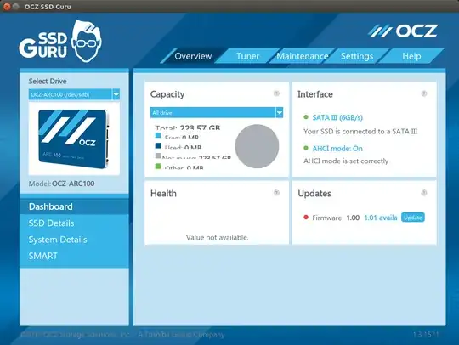Open the SMART sidebar entry
This screenshot has width=459, height=345.
[x=74, y=256]
